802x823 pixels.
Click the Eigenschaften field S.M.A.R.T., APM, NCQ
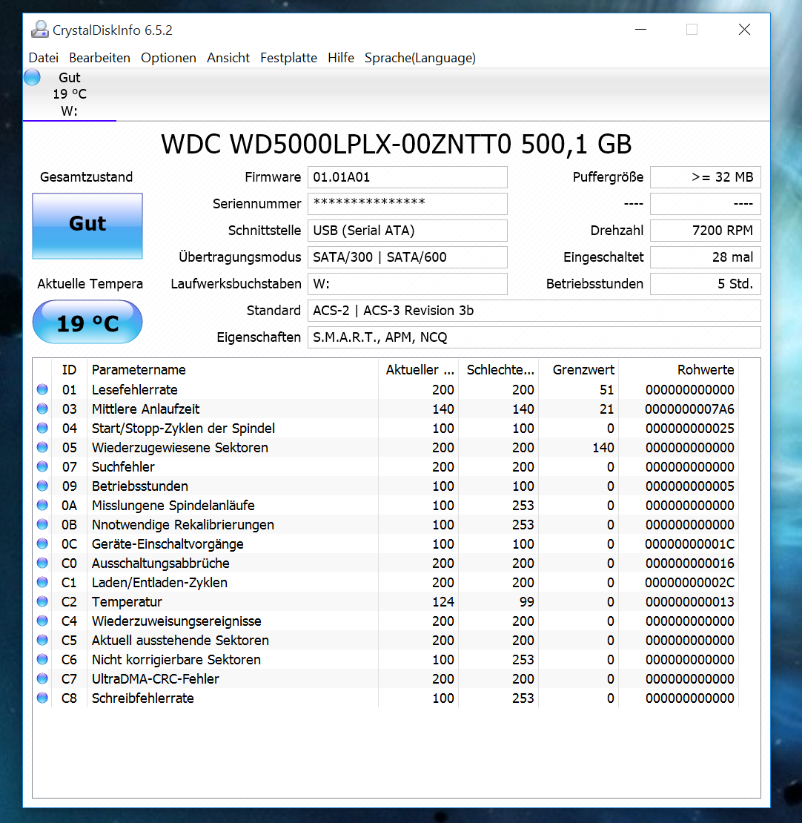click(x=534, y=337)
